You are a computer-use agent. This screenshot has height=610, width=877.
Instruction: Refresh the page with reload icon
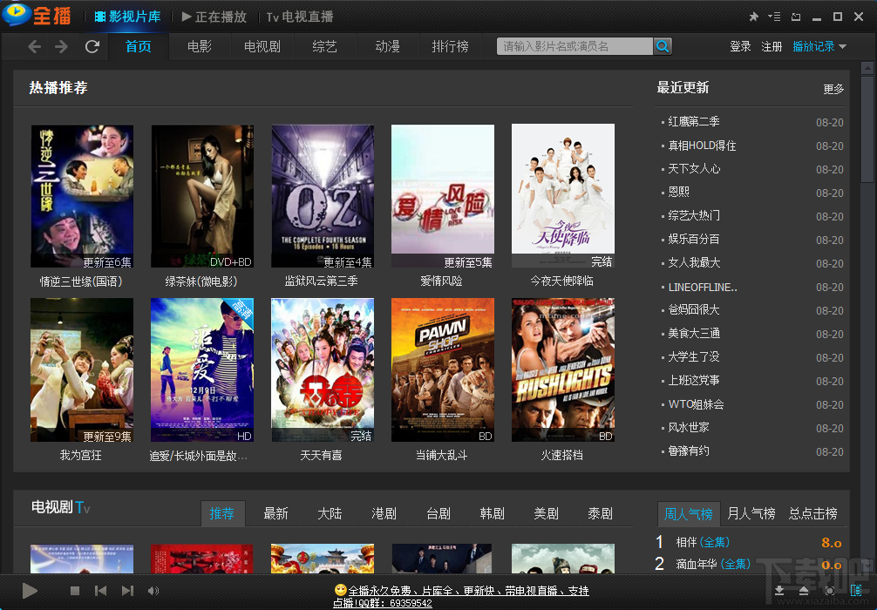click(x=92, y=46)
